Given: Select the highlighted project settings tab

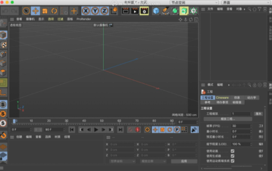Looking at the screenshot, I should (208, 98).
